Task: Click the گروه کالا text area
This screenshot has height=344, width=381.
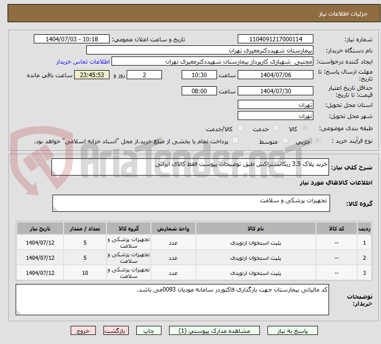Action: coord(191,204)
